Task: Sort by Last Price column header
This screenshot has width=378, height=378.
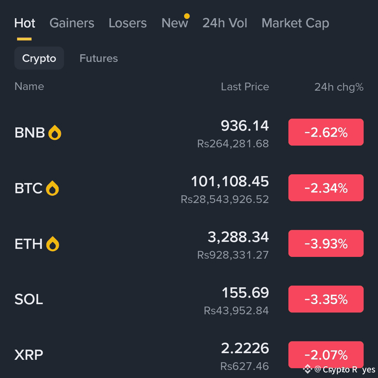Action: point(245,87)
